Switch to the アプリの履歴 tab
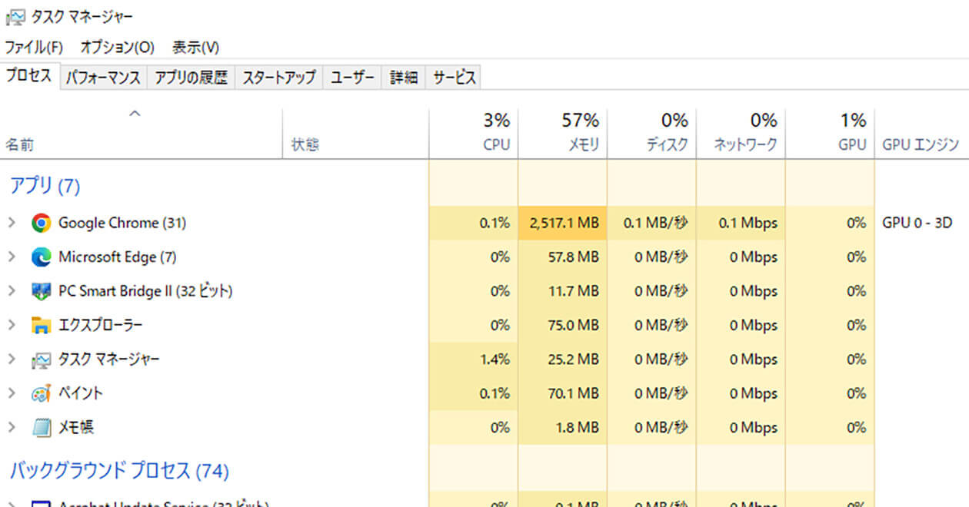969x507 pixels. point(191,78)
